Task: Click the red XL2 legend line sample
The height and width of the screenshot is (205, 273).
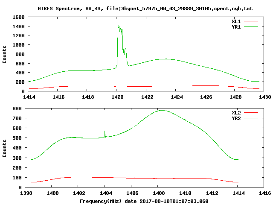Action: pyautogui.click(x=251, y=113)
